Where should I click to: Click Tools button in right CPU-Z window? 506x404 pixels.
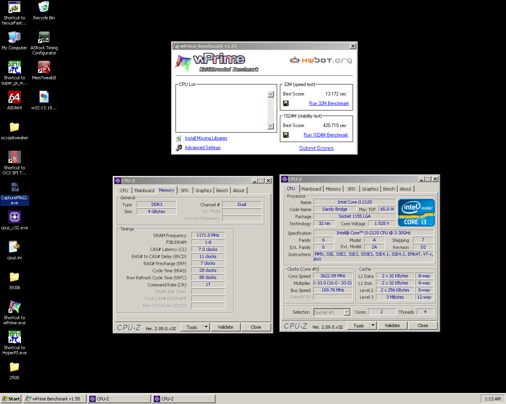point(359,325)
